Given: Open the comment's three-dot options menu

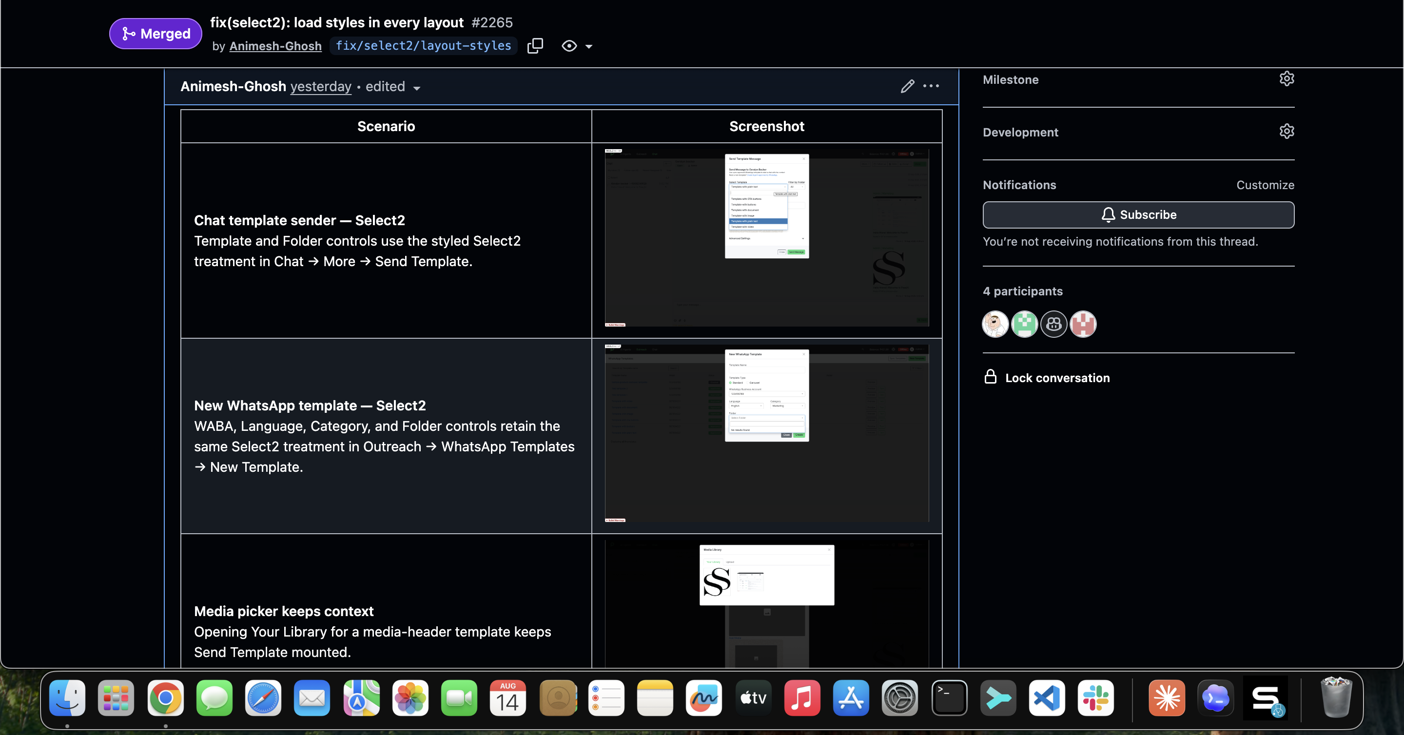Looking at the screenshot, I should 931,86.
